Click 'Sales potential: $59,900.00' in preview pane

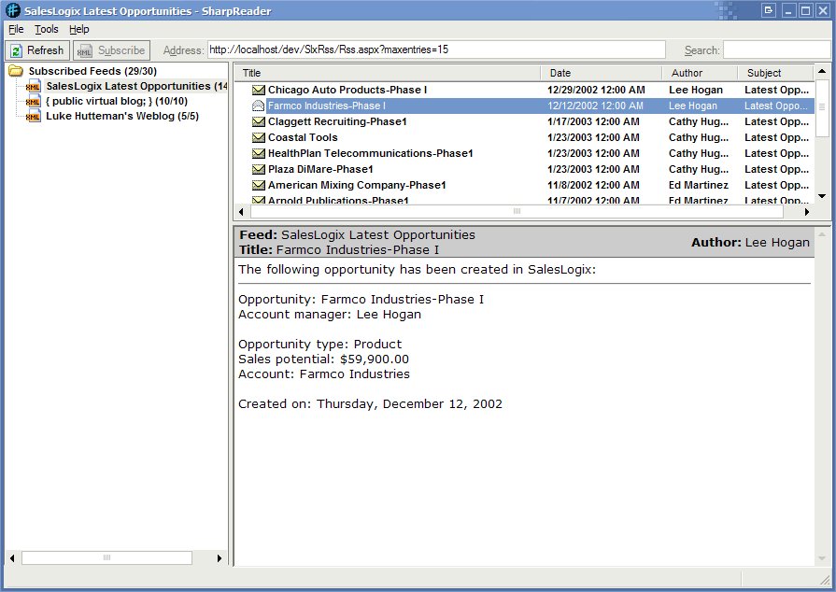pos(323,359)
